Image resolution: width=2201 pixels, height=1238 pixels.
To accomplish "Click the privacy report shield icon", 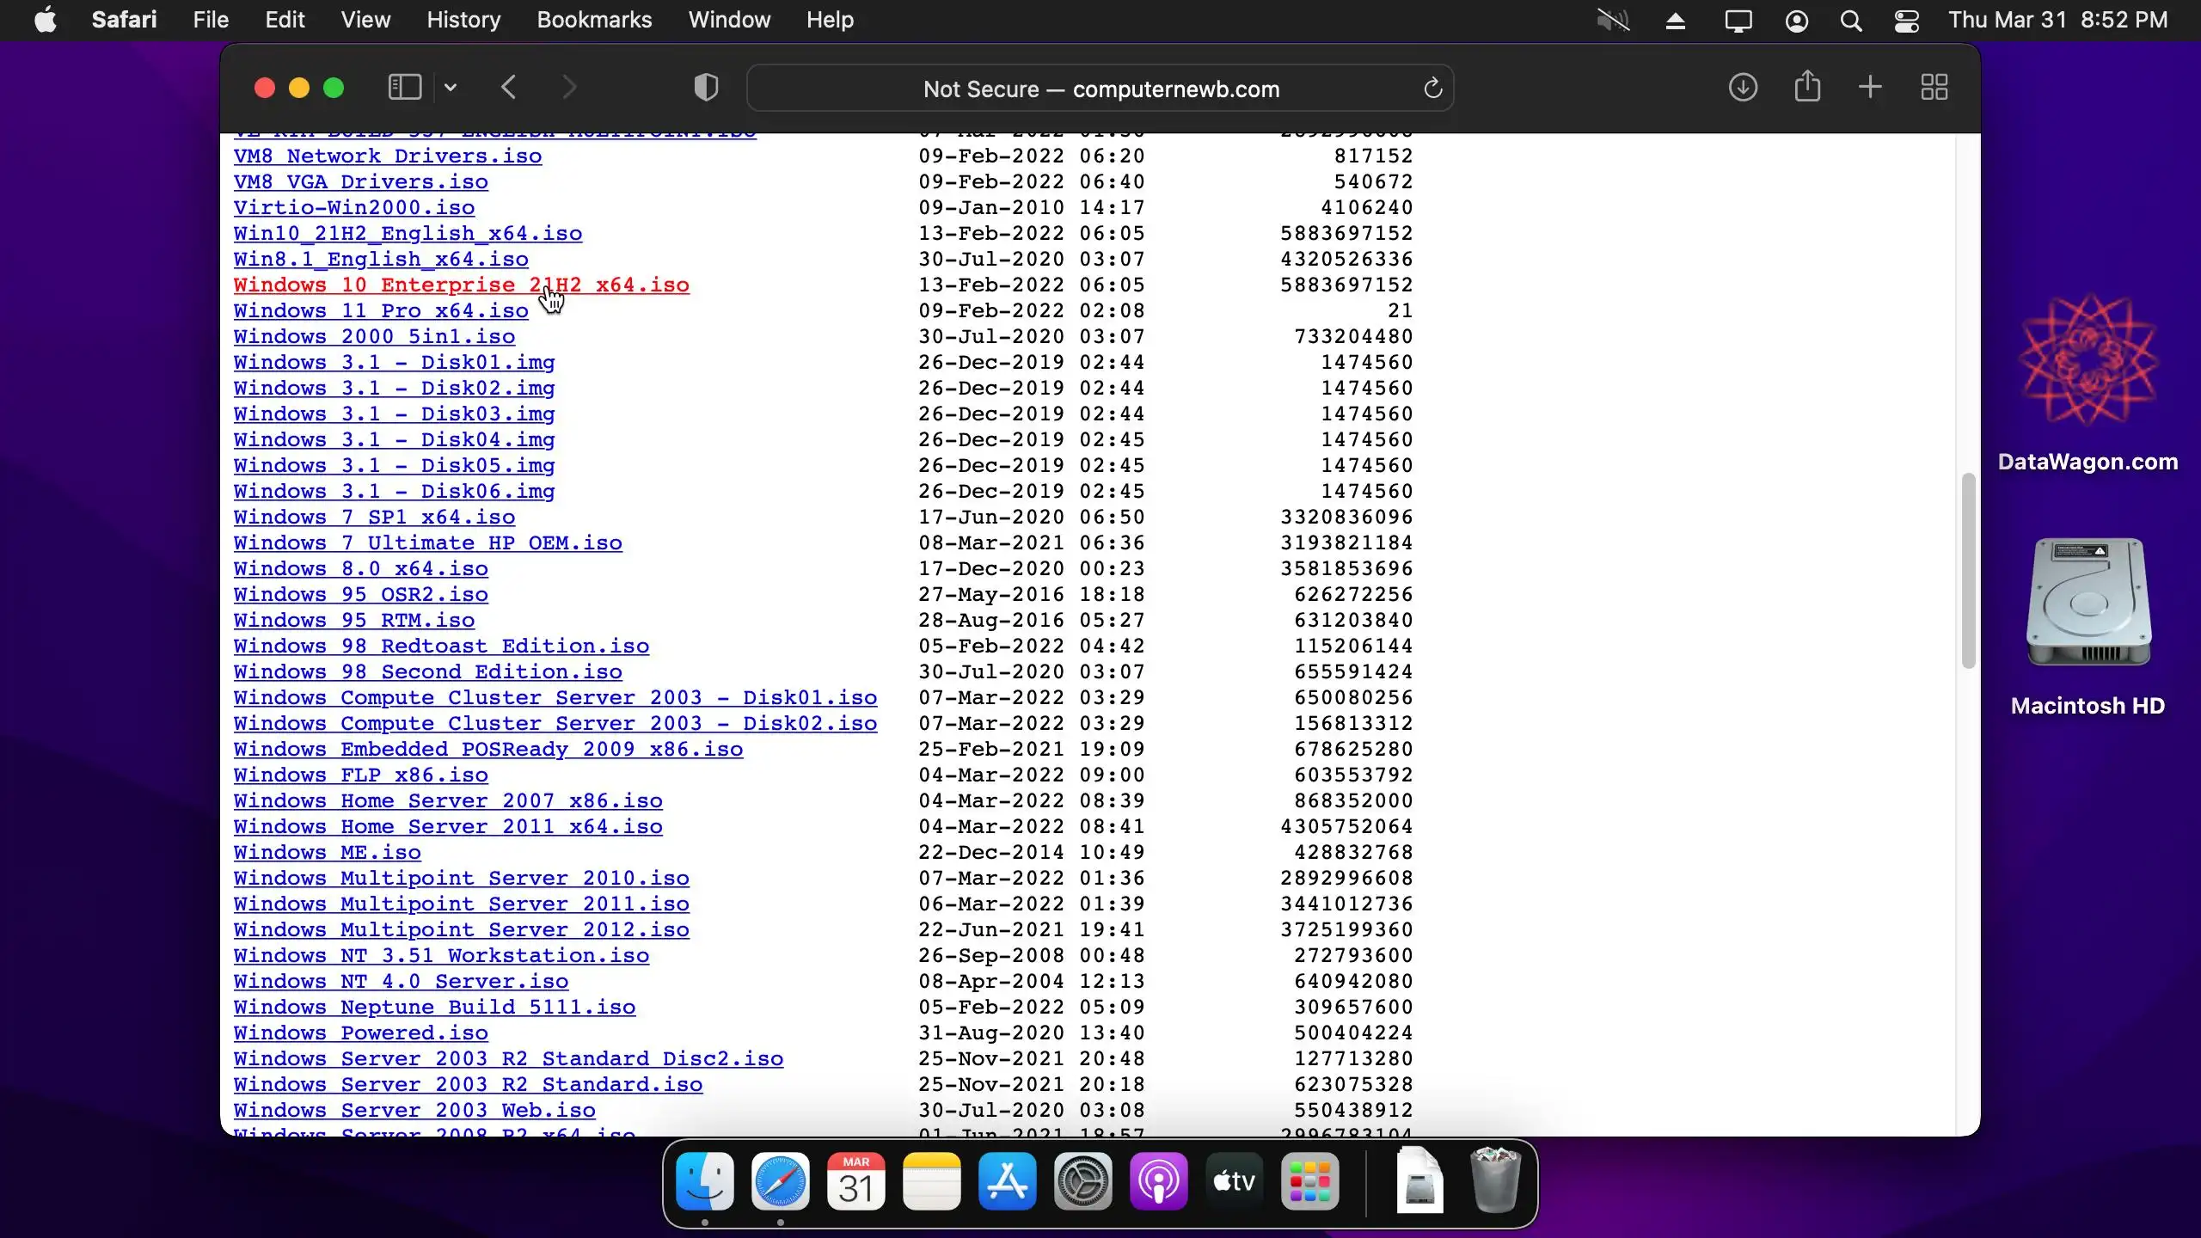I will [x=706, y=88].
